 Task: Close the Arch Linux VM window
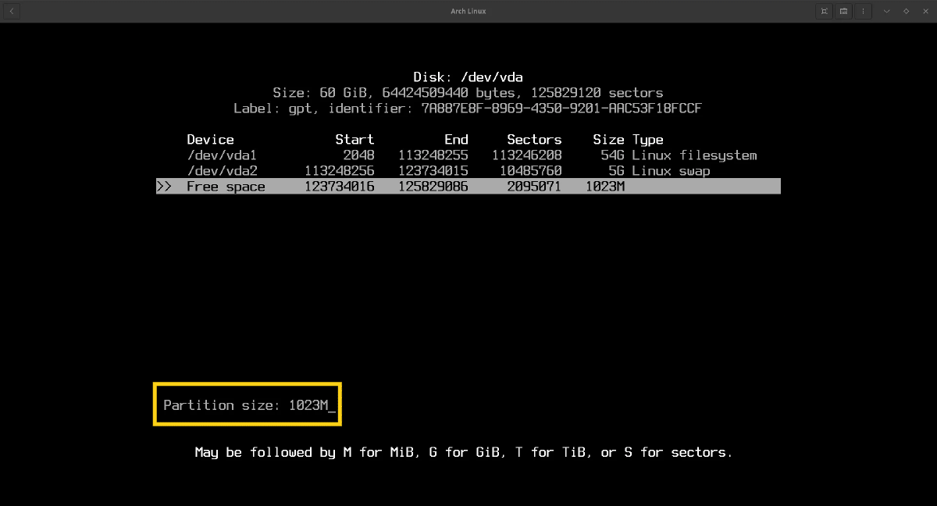tap(925, 11)
